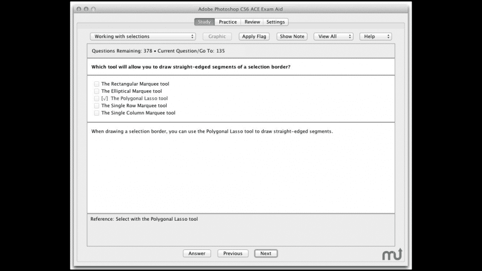Image resolution: width=482 pixels, height=271 pixels.
Task: Click the question text about straight-edged segments
Action: tap(191, 67)
